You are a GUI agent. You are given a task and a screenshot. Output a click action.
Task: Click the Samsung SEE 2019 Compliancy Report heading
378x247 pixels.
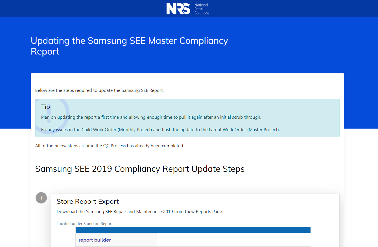(x=140, y=169)
